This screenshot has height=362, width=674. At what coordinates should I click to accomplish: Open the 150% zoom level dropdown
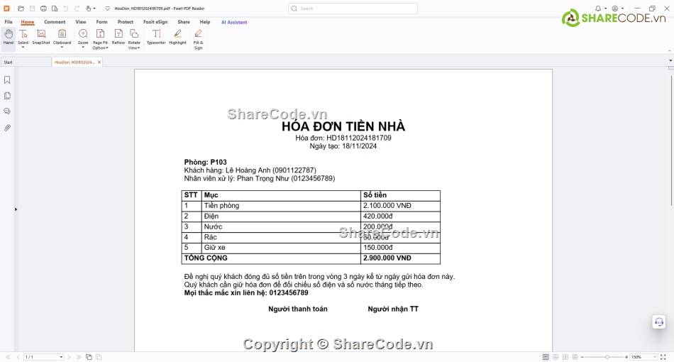pos(655,357)
